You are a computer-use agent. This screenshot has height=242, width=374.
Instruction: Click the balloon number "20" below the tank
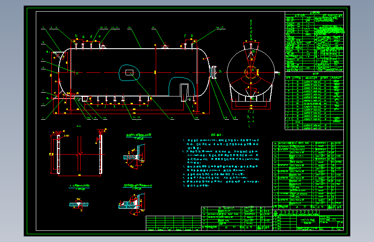(197, 118)
